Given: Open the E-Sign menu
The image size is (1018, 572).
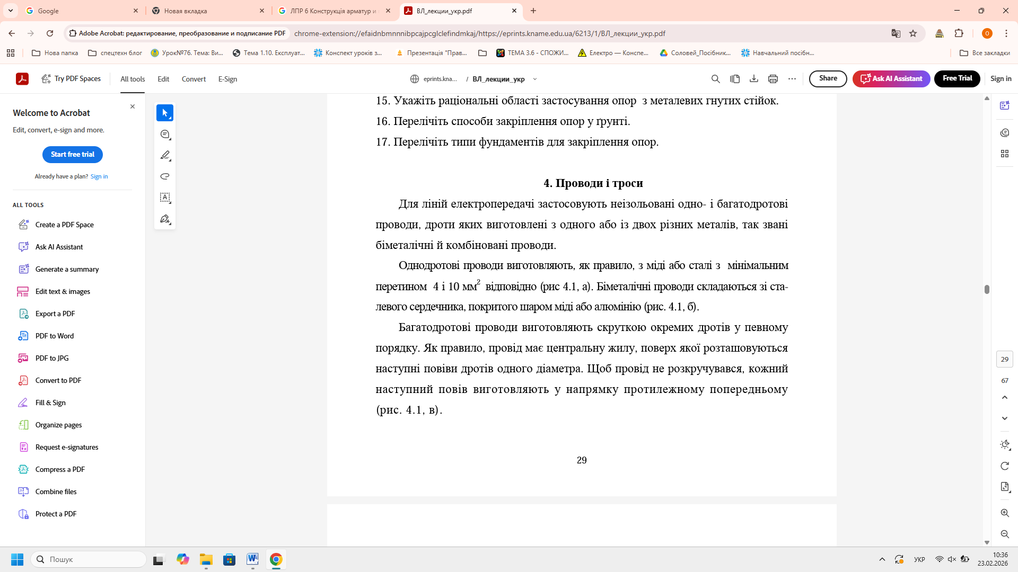Looking at the screenshot, I should 227,79.
